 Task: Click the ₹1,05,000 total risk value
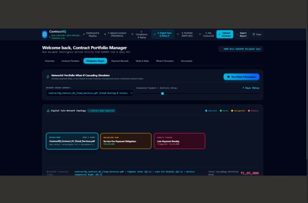pos(250,173)
